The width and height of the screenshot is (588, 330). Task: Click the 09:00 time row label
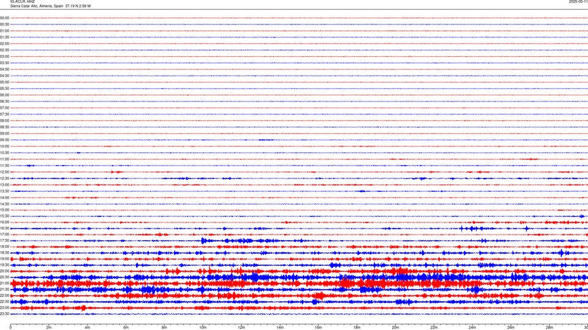point(4,134)
